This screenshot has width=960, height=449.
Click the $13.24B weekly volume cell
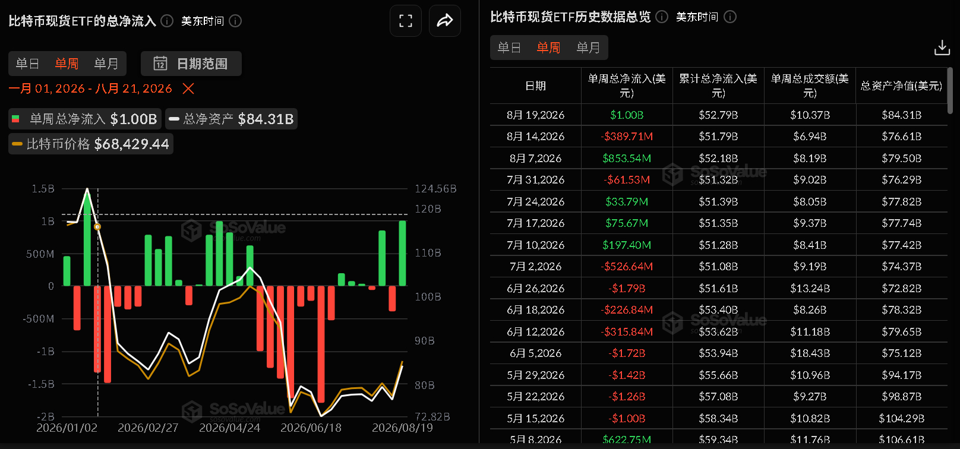pos(810,288)
